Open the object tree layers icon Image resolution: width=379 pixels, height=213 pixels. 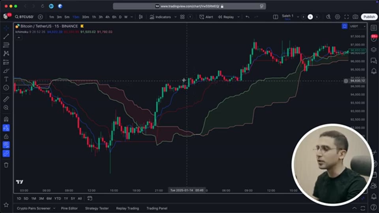(374, 50)
